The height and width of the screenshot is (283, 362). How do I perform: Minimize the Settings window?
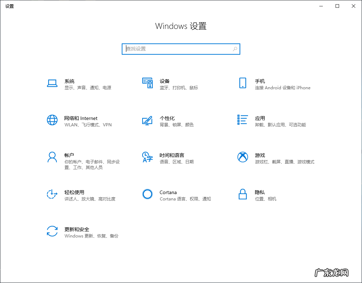click(320, 6)
